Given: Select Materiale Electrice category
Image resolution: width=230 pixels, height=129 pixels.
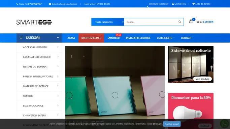Looking at the screenshot, I should point(36,86).
